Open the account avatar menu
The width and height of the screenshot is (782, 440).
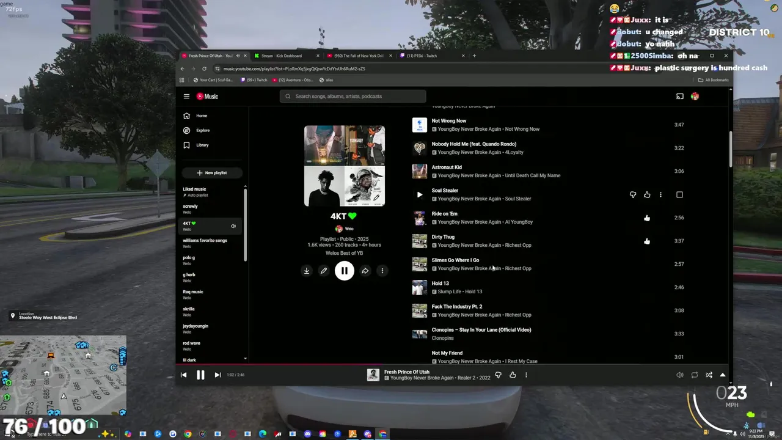point(695,97)
